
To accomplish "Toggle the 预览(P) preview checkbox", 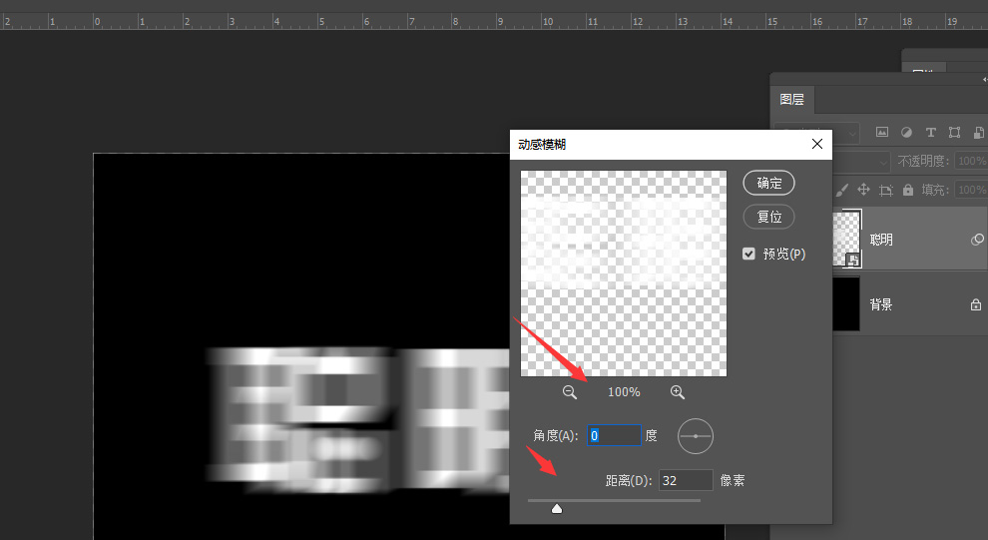I will tap(748, 254).
